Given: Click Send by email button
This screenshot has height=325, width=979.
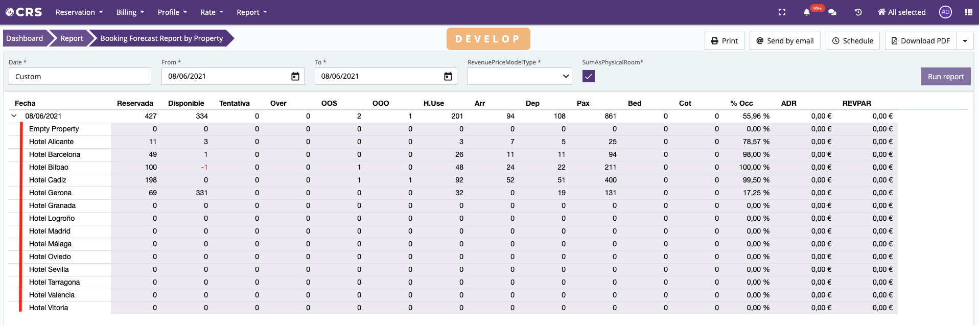Looking at the screenshot, I should (785, 41).
